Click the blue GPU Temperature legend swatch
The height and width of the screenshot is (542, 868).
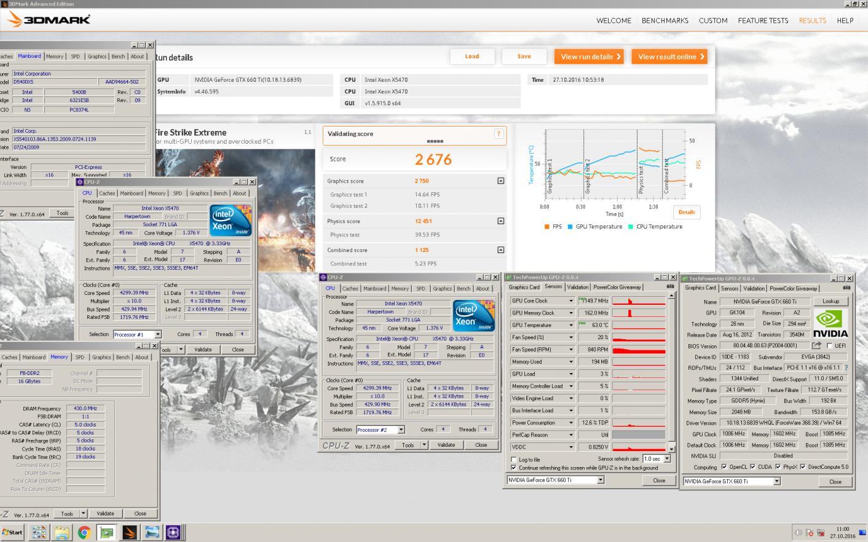tap(570, 227)
